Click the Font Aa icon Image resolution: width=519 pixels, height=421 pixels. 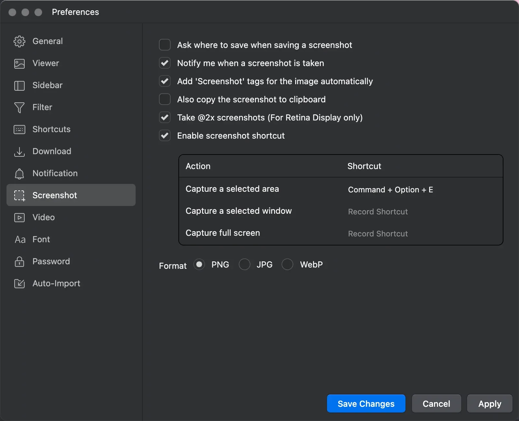click(20, 240)
